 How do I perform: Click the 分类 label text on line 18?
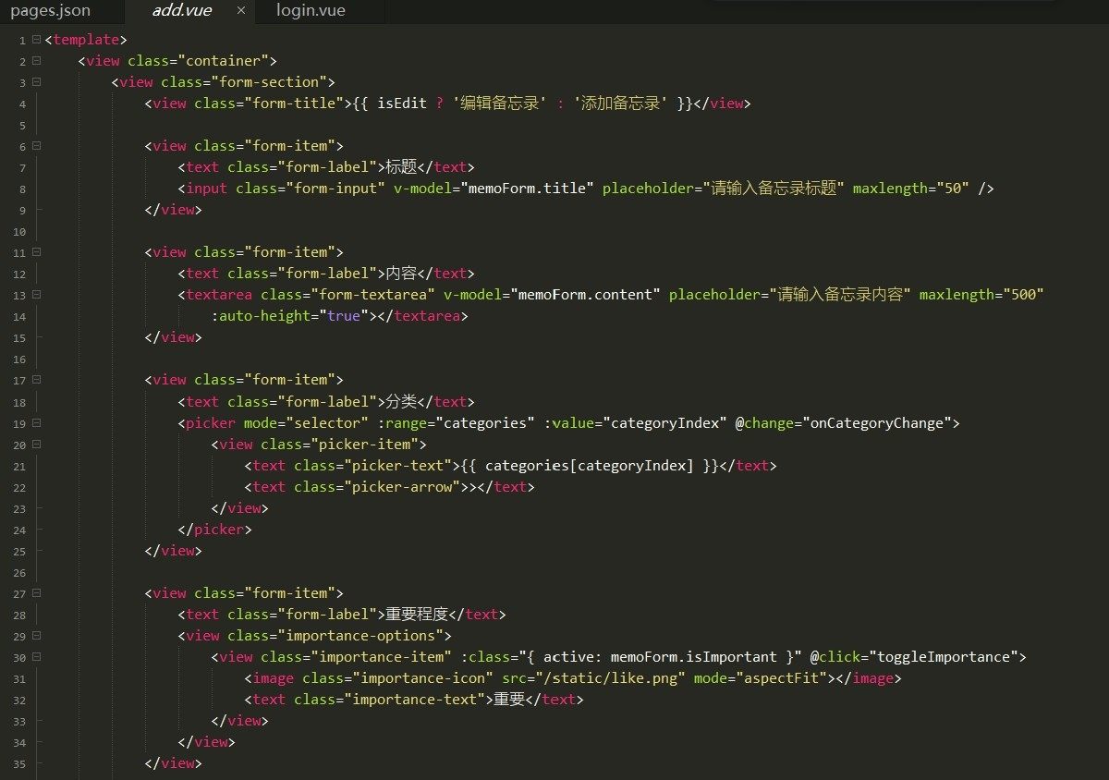(x=401, y=402)
